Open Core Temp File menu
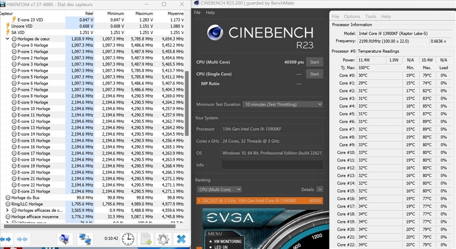Screen dimensions: 456x249 tap(335, 16)
